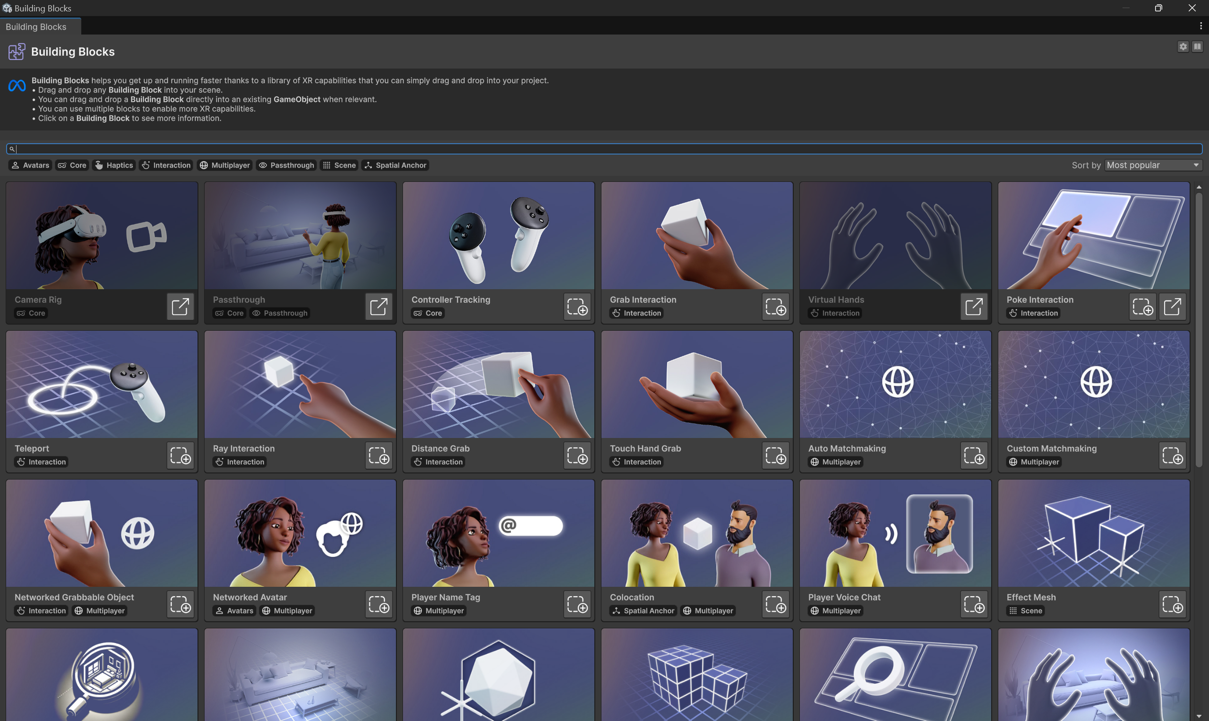
Task: Open the Passthrough block external link icon
Action: [x=378, y=306]
